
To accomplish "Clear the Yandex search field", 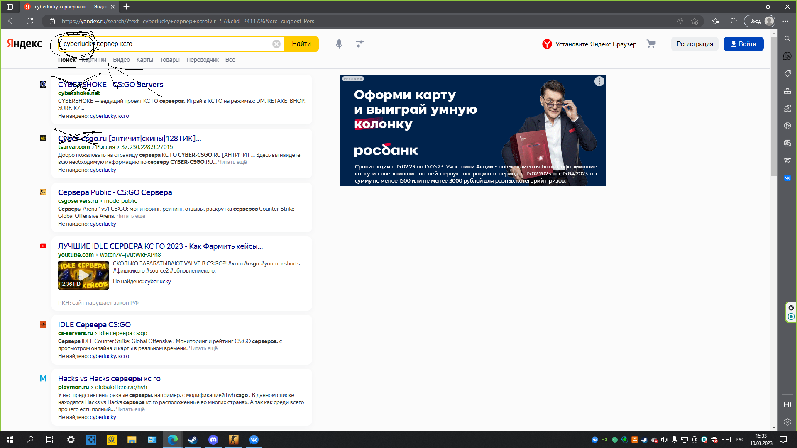I will 276,44.
